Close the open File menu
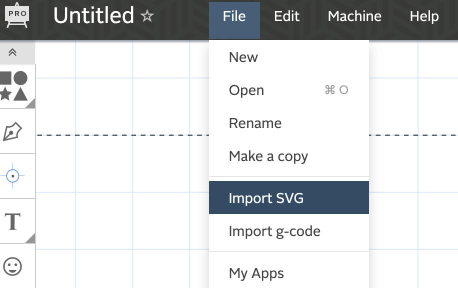Image resolution: width=458 pixels, height=288 pixels. (x=234, y=16)
